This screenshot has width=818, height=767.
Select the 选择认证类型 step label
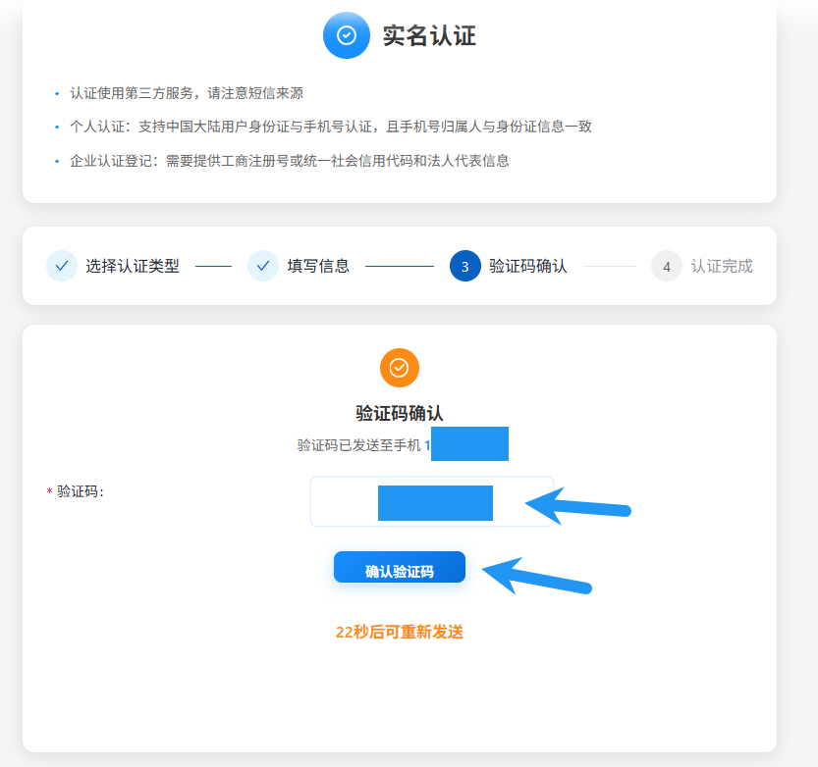(132, 266)
